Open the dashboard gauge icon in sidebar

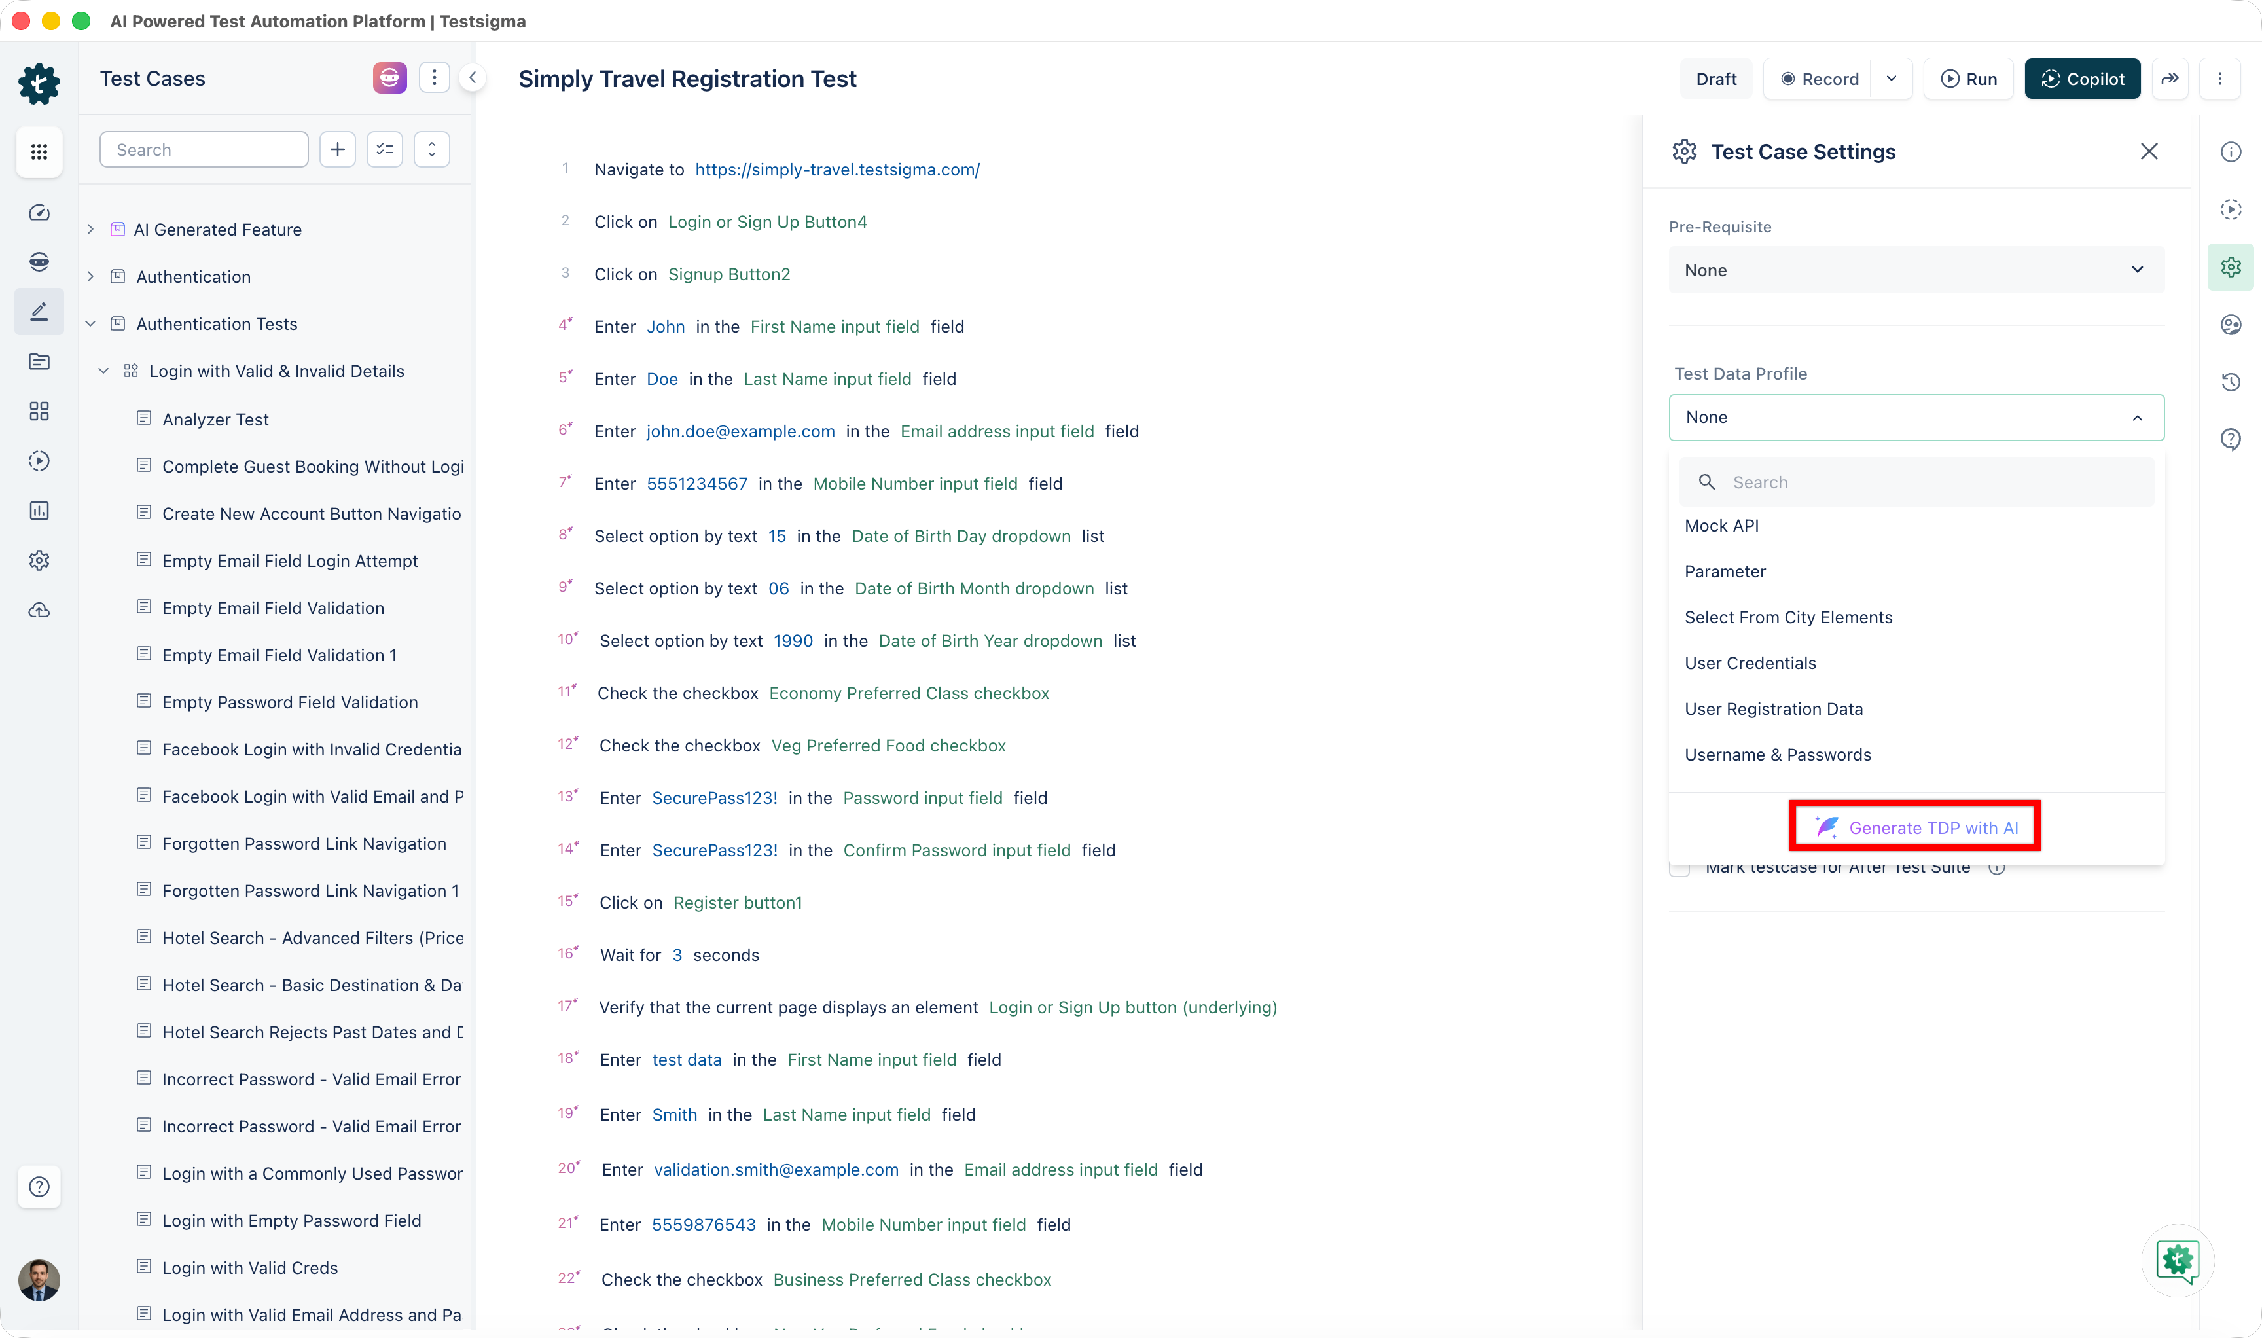click(x=39, y=213)
